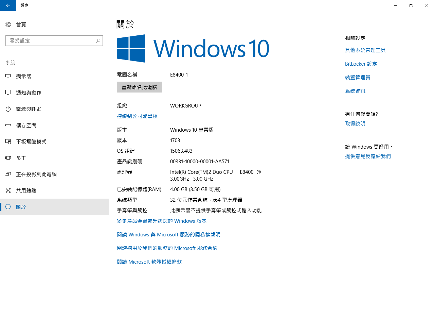This screenshot has width=434, height=334.
Task: Click Intel Core2 Duo processor text
Action: click(x=216, y=176)
